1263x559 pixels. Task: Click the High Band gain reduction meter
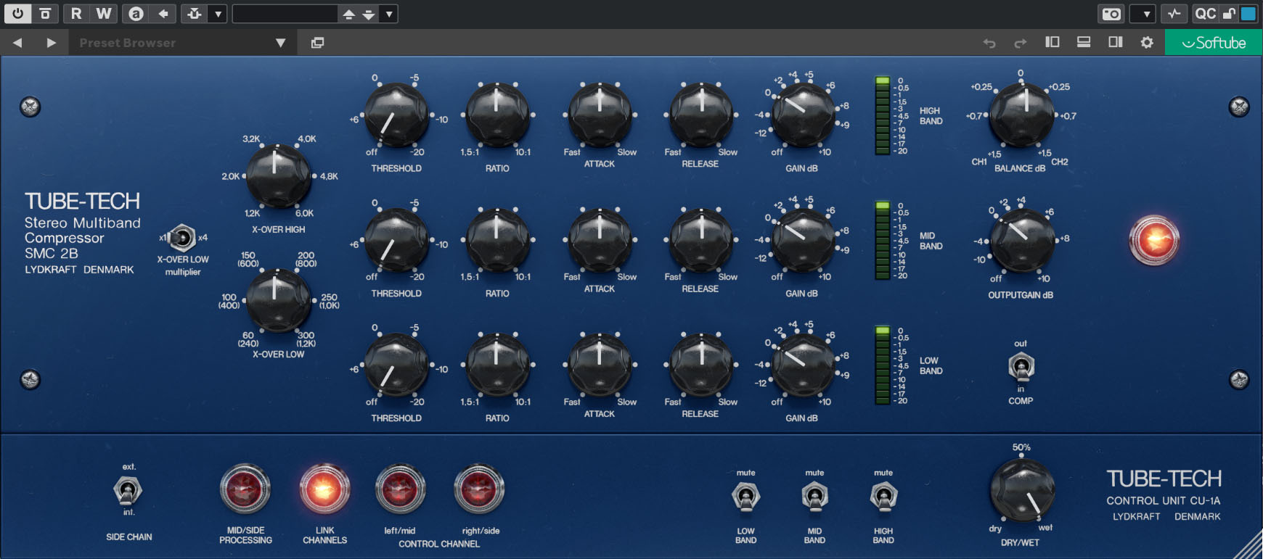(x=882, y=115)
